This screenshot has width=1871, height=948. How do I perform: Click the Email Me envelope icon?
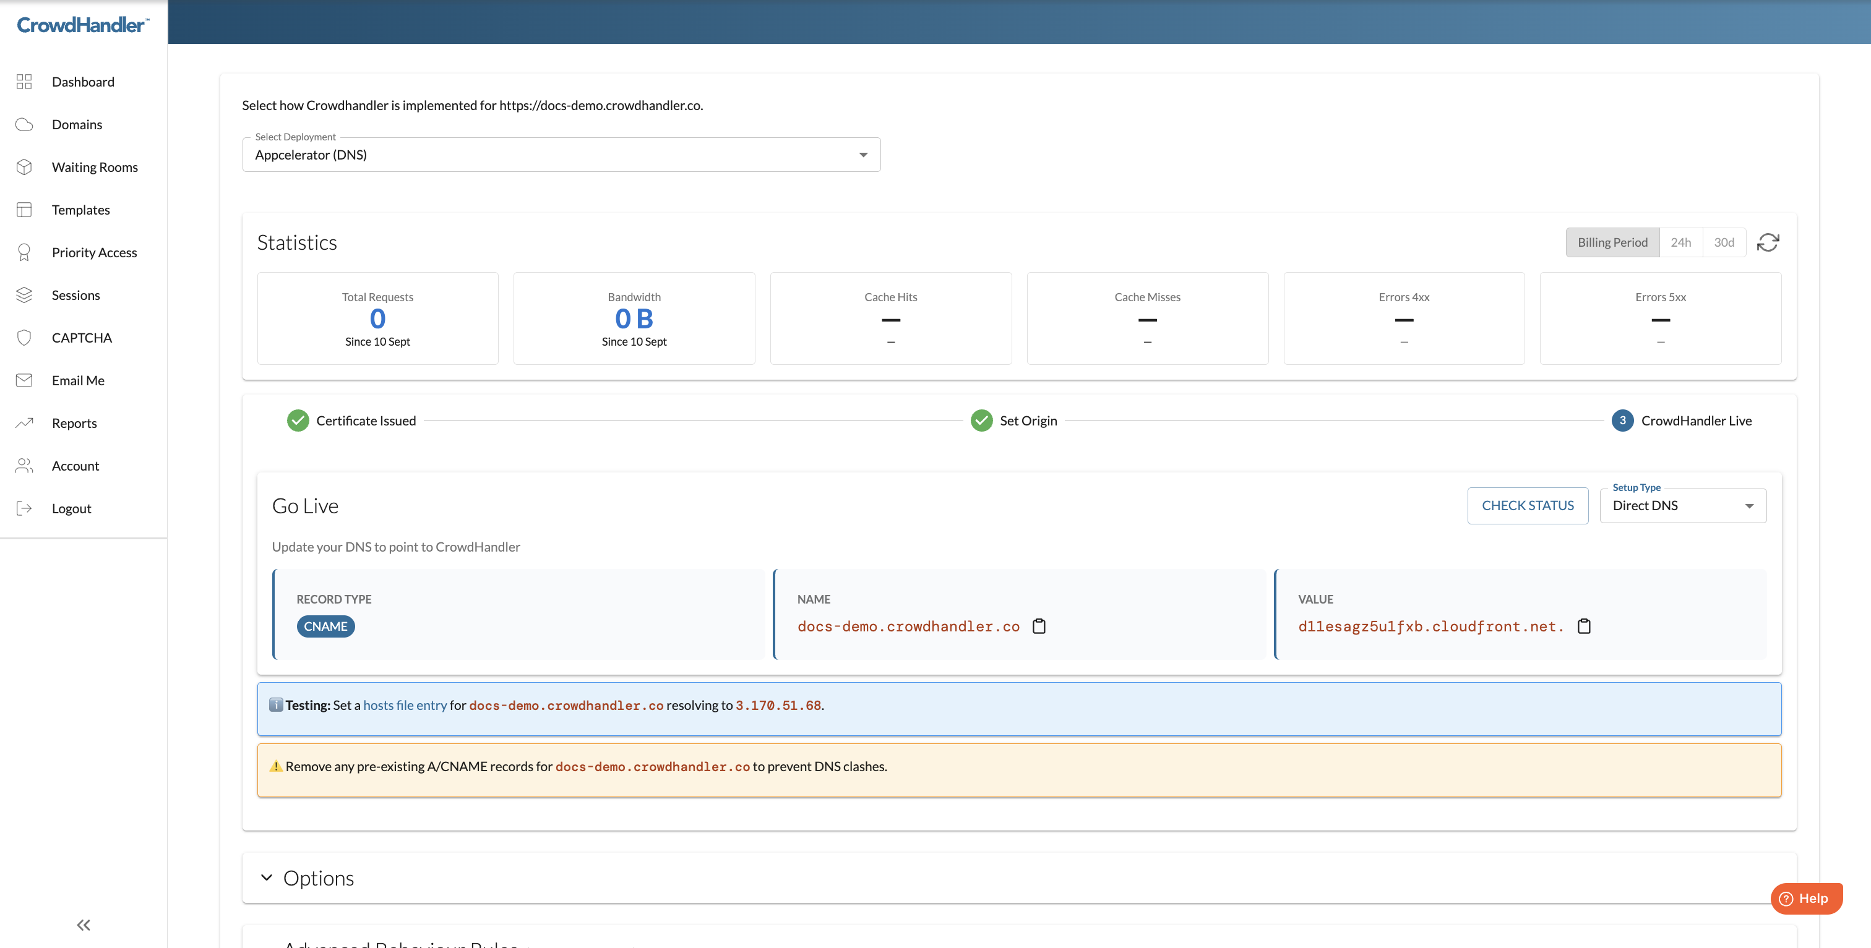coord(24,380)
